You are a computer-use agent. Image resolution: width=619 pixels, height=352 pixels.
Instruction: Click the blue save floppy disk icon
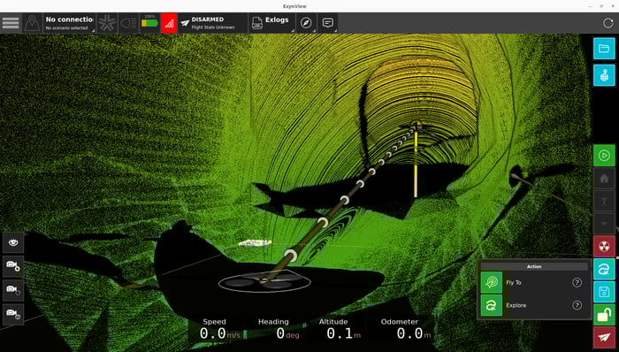pos(604,292)
